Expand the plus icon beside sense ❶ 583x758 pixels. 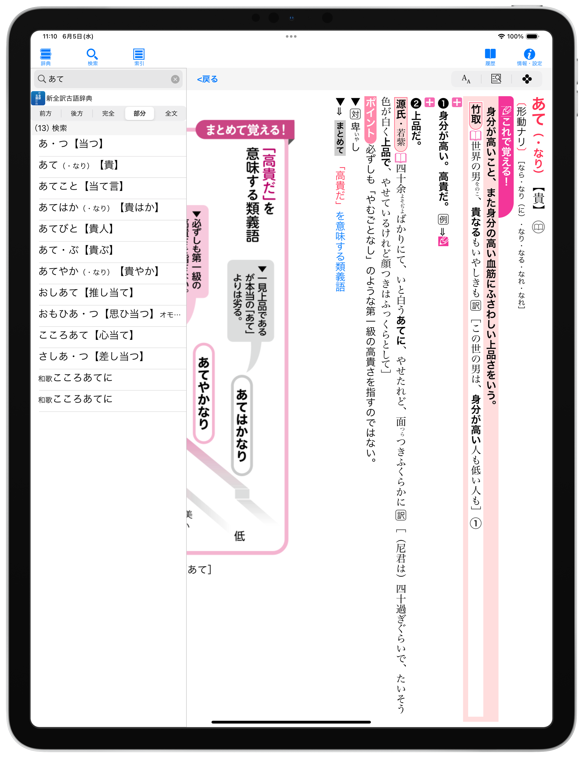click(x=457, y=102)
